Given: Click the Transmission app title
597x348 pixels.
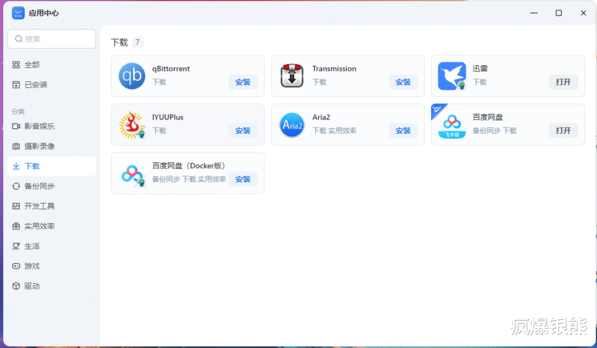Looking at the screenshot, I should [x=335, y=68].
